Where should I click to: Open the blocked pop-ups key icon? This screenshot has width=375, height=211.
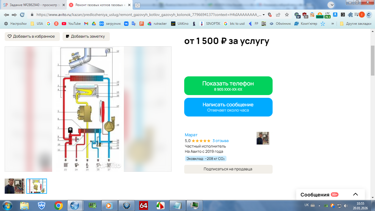270,15
